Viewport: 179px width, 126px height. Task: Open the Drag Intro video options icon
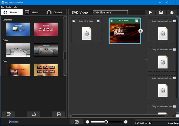(x=98, y=21)
